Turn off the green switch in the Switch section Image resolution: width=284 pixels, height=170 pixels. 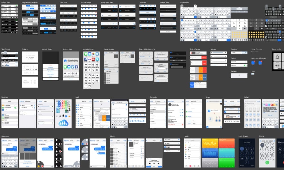pyautogui.click(x=245, y=65)
